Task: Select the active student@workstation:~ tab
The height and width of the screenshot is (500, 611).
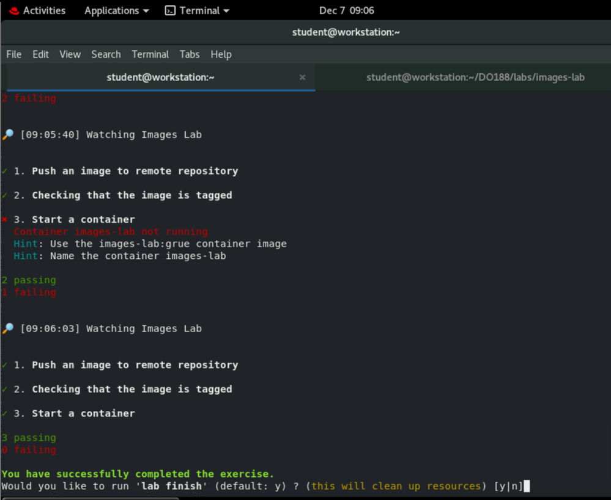Action: 160,78
